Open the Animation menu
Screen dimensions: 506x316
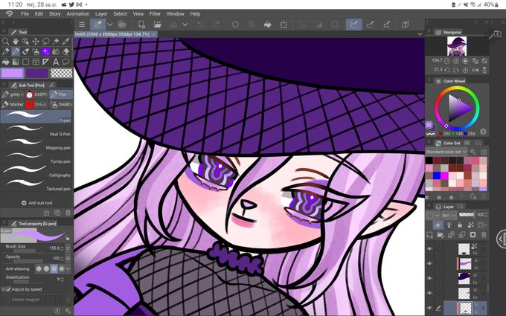tap(78, 14)
